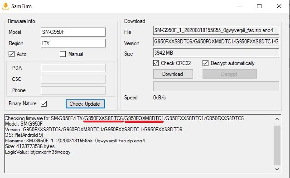Click the Download button

(173, 74)
